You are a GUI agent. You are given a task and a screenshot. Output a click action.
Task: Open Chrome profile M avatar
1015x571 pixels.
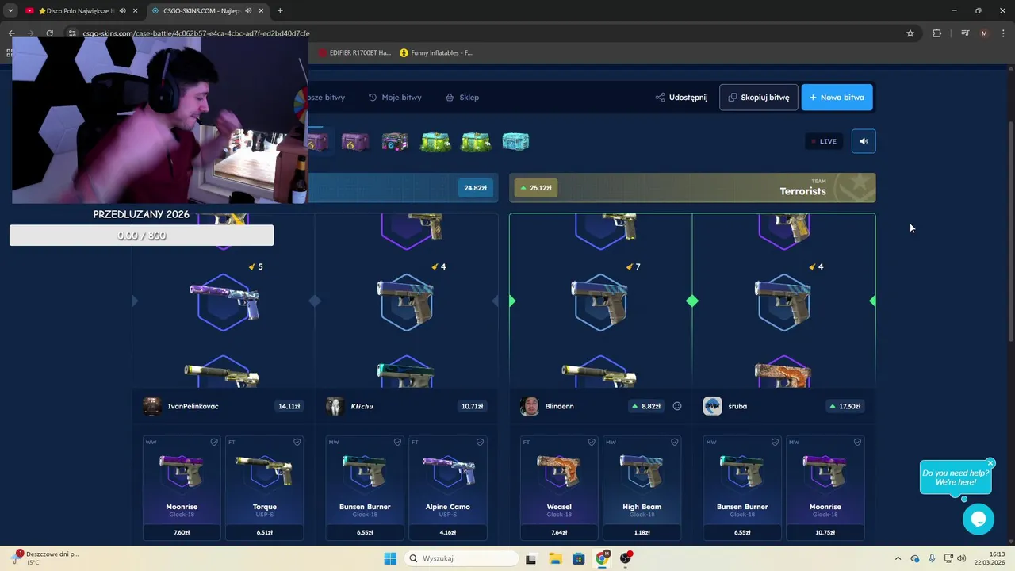coord(984,33)
